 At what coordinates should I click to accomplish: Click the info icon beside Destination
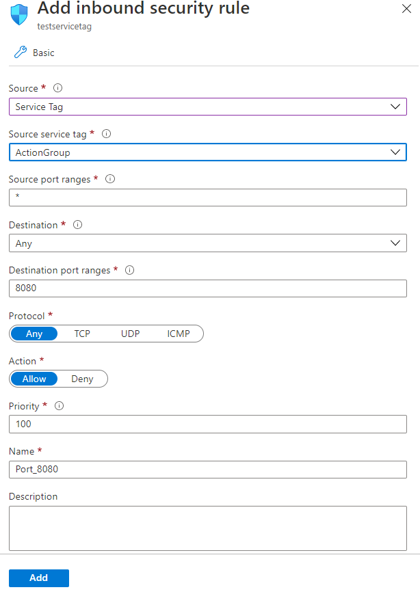[x=77, y=225]
